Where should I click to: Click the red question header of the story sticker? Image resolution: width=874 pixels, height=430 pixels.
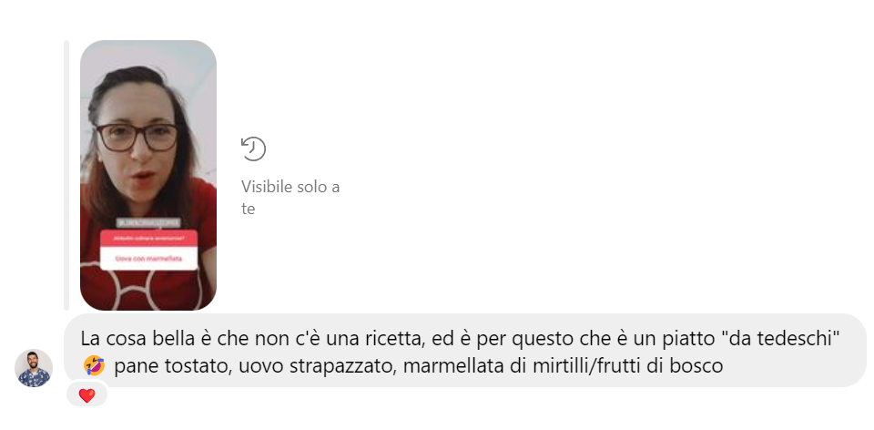[148, 240]
